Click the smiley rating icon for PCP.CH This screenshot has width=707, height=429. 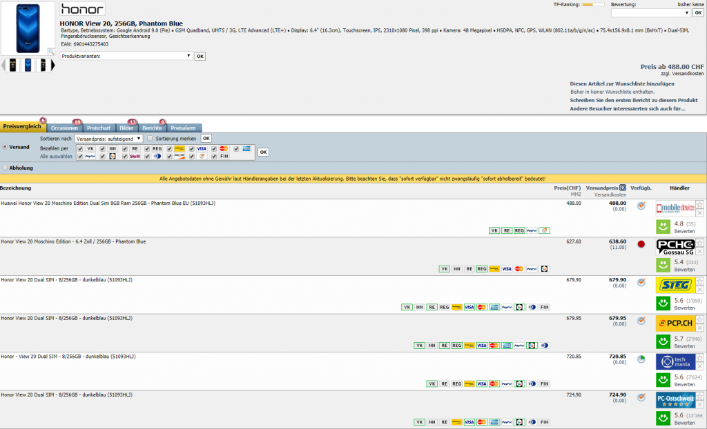pyautogui.click(x=663, y=341)
